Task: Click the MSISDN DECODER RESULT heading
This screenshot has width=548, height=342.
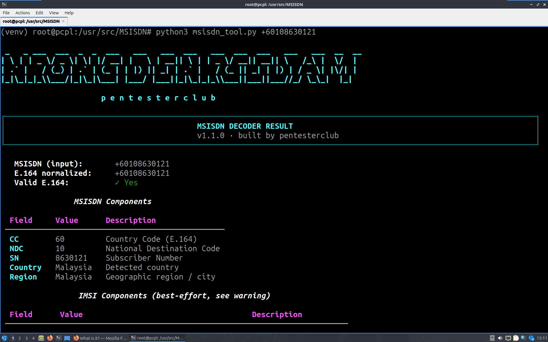Action: [x=245, y=126]
